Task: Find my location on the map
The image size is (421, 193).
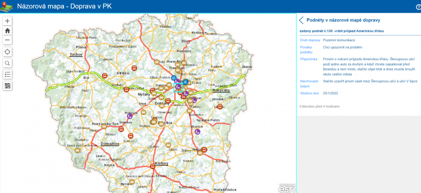Action: 8,52
